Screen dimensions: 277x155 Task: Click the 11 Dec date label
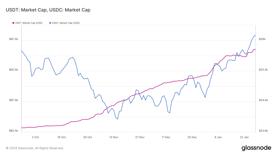coord(166,137)
